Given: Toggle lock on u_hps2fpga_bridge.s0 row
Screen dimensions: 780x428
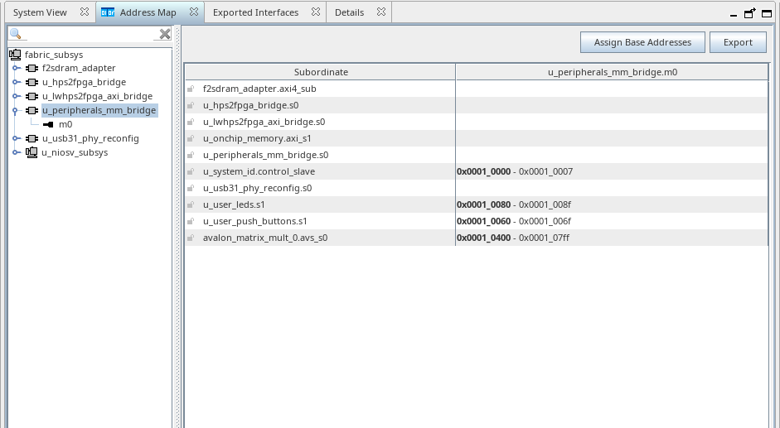Looking at the screenshot, I should [191, 105].
